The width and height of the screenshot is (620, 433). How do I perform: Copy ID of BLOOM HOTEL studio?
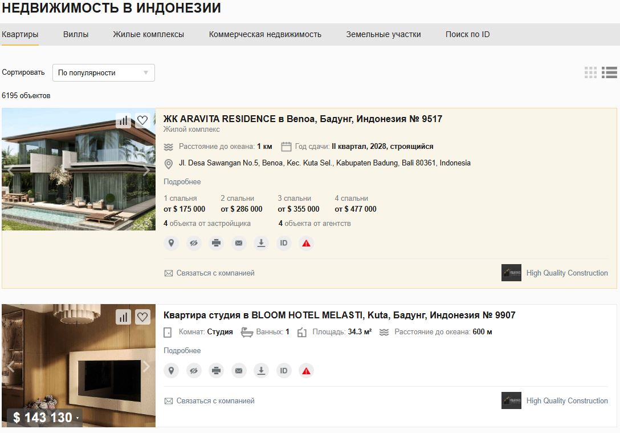pyautogui.click(x=284, y=371)
